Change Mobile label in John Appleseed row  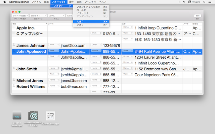coord(96,51)
